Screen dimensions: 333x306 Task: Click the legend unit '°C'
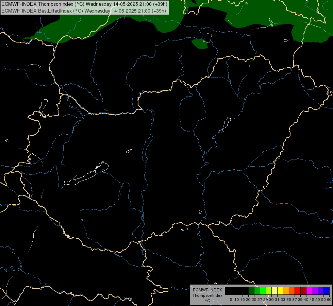point(207,301)
